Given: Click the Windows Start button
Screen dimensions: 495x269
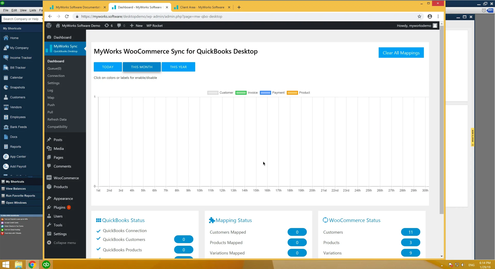Looking at the screenshot, I should [x=6, y=265].
